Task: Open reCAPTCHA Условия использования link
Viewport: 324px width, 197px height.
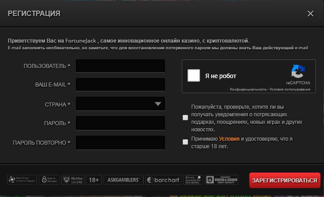Action: tap(290, 89)
